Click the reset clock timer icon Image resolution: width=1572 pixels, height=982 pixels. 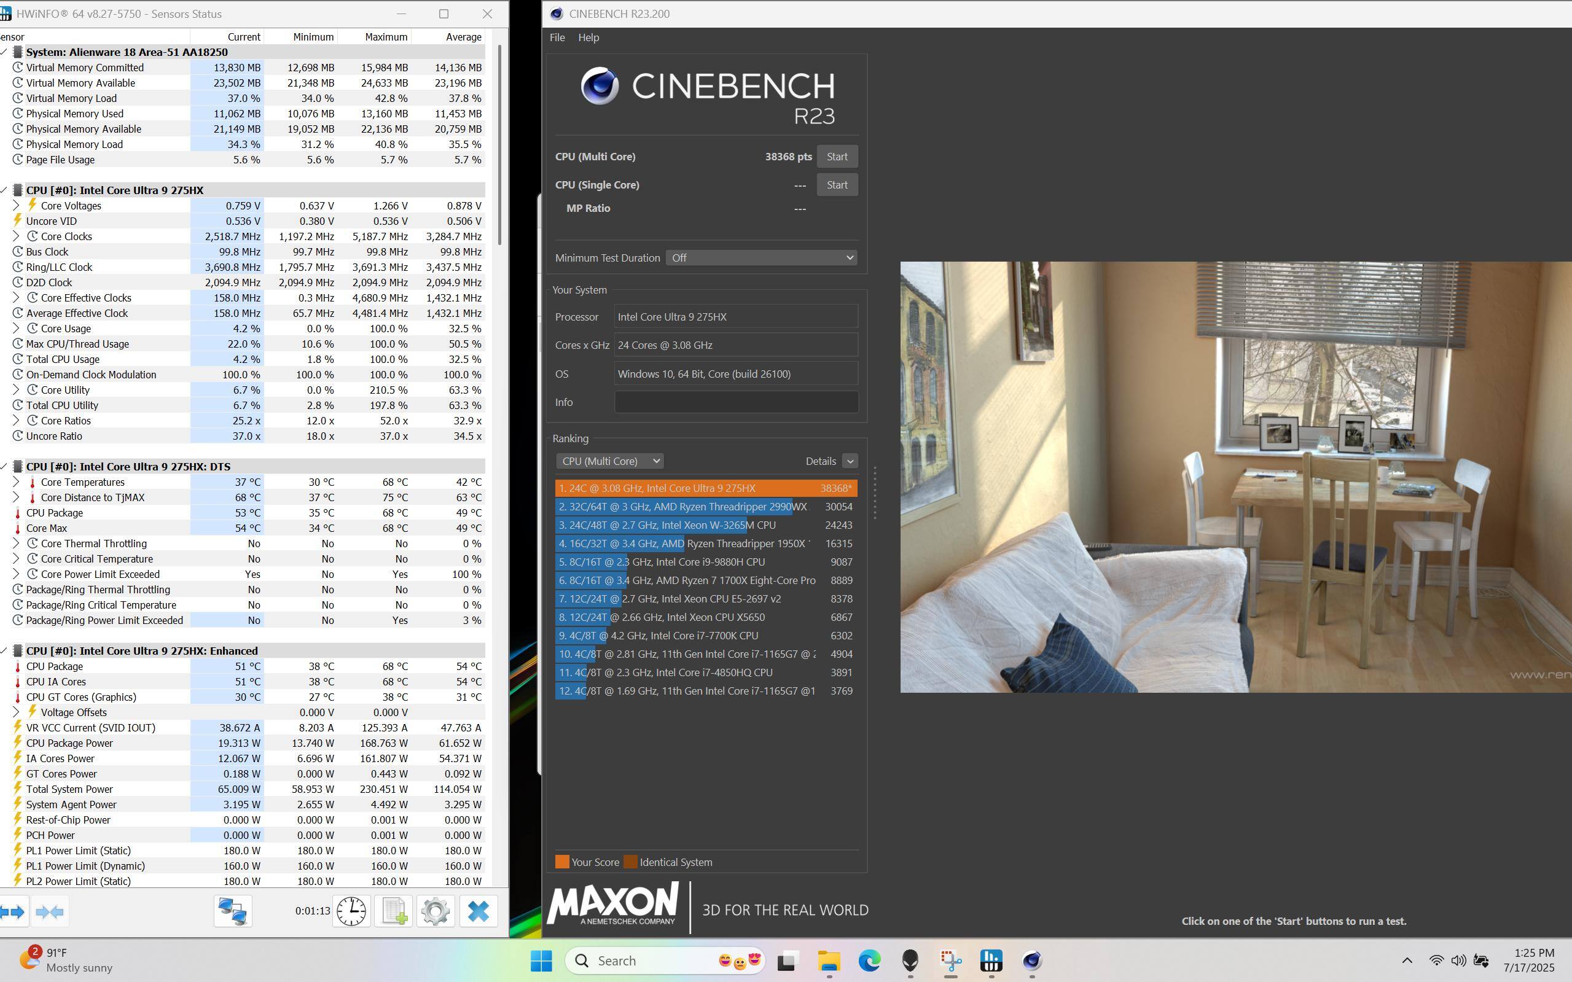point(351,911)
